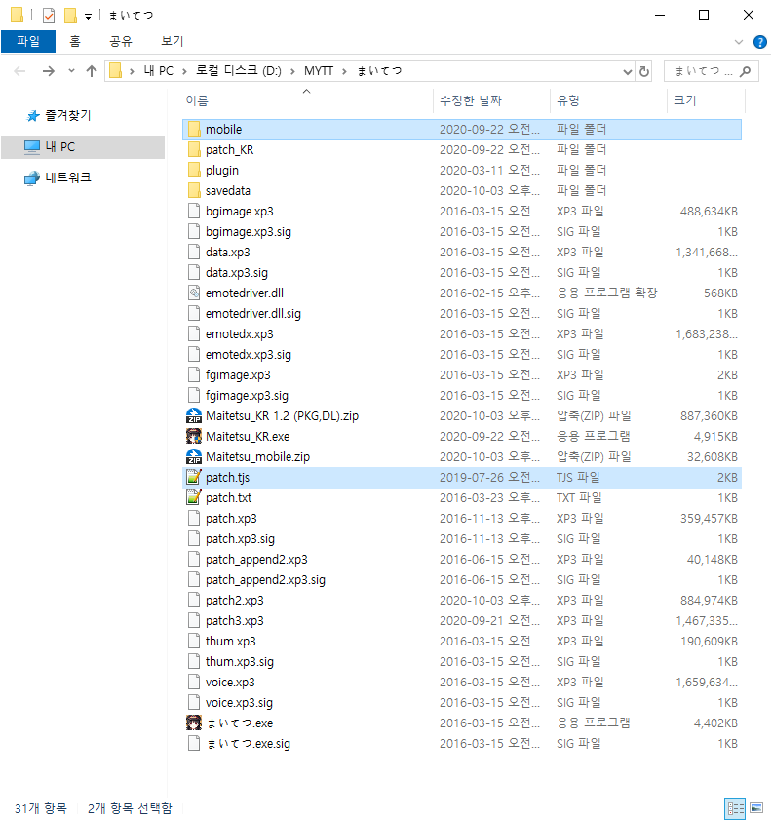
Task: Expand the address bar history dropdown
Action: (x=627, y=72)
